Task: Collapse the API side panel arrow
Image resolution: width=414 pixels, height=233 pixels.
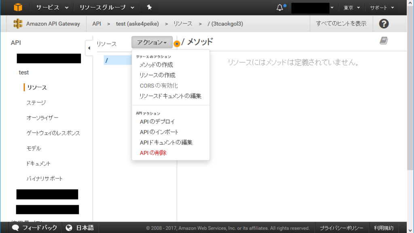Action: (x=89, y=48)
